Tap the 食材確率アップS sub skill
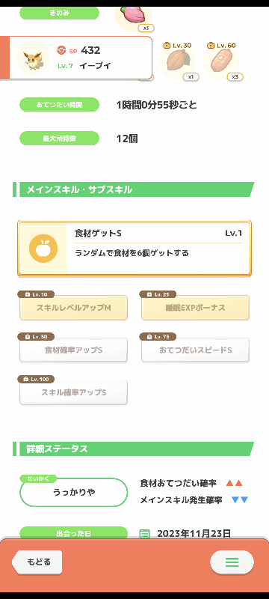This screenshot has height=599, width=269. click(x=73, y=350)
